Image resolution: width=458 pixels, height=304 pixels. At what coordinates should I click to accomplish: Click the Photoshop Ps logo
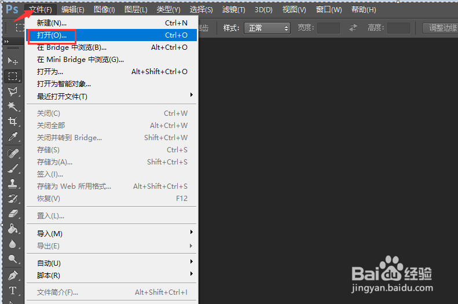coord(12,9)
